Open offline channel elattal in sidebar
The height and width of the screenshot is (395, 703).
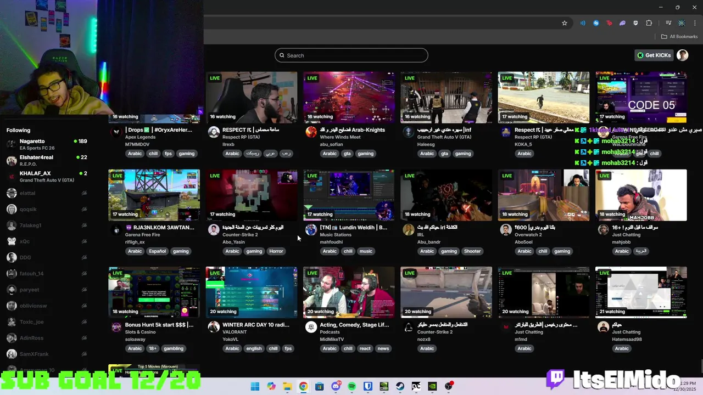[47, 193]
